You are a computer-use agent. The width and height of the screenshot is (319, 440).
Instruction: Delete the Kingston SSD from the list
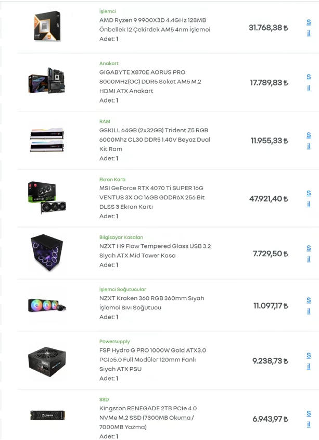(309, 419)
